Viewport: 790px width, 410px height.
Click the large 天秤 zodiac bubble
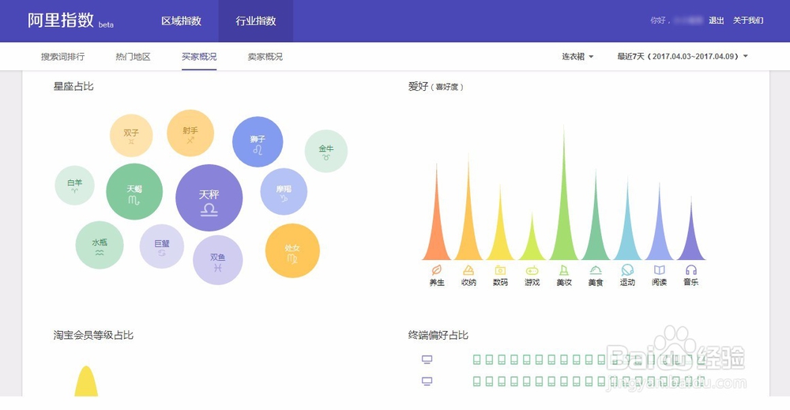coord(209,198)
